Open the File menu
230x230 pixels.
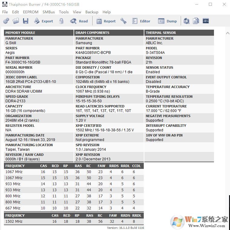5,12
